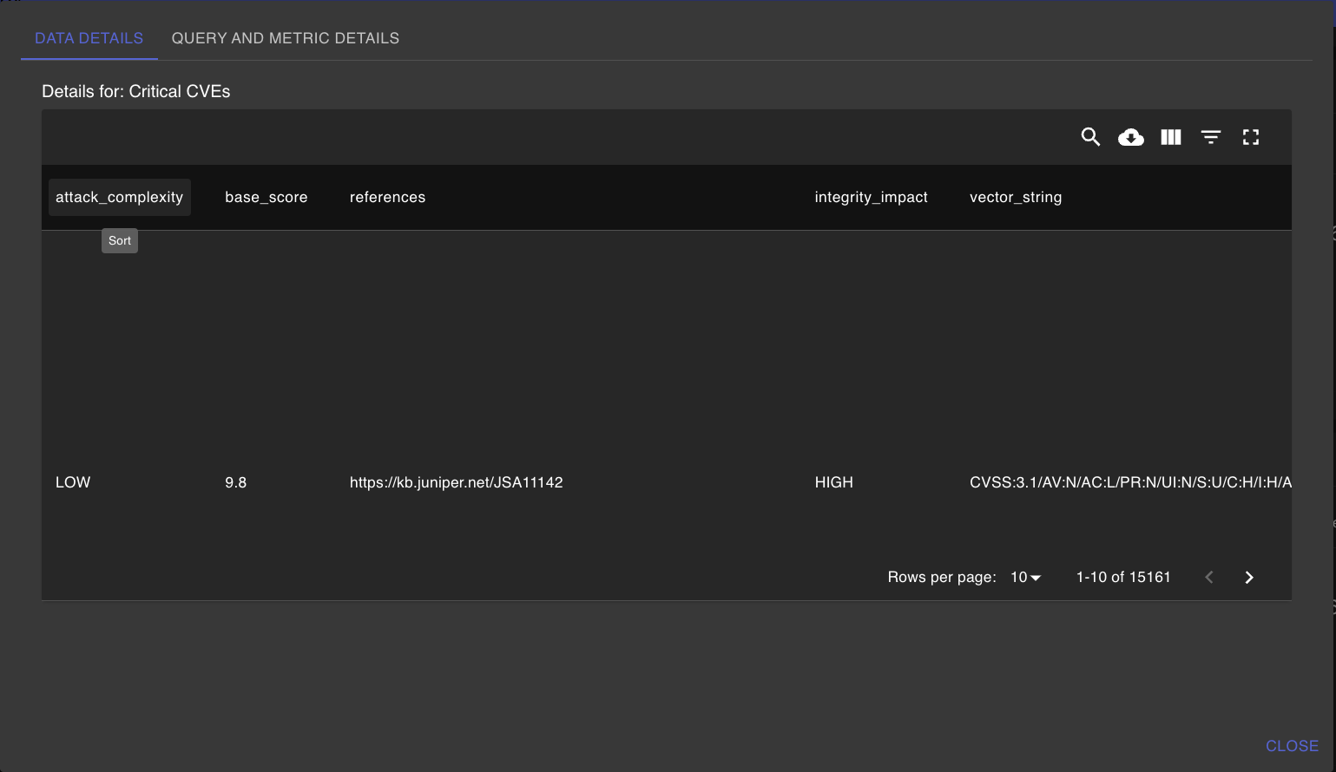1336x772 pixels.
Task: Open the Query and Metric Details tab
Action: pos(285,38)
